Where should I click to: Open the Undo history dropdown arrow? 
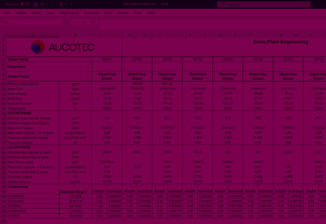pos(47,4)
